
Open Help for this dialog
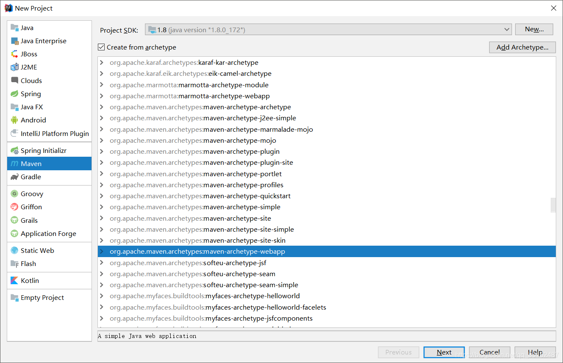[535, 352]
